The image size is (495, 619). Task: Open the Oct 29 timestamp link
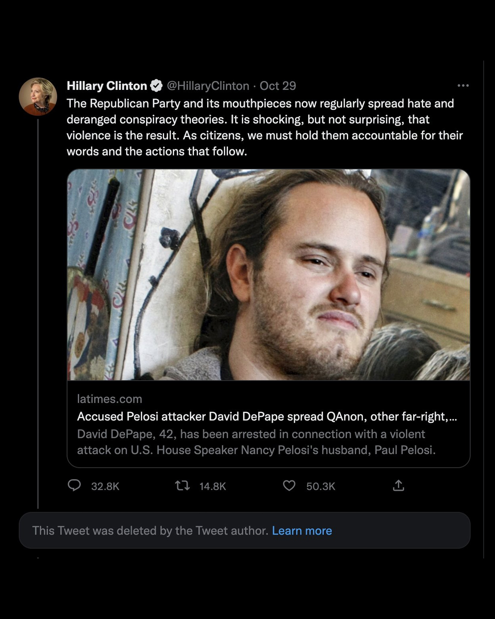[x=278, y=86]
